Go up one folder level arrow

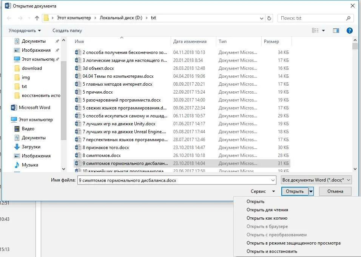(37, 18)
